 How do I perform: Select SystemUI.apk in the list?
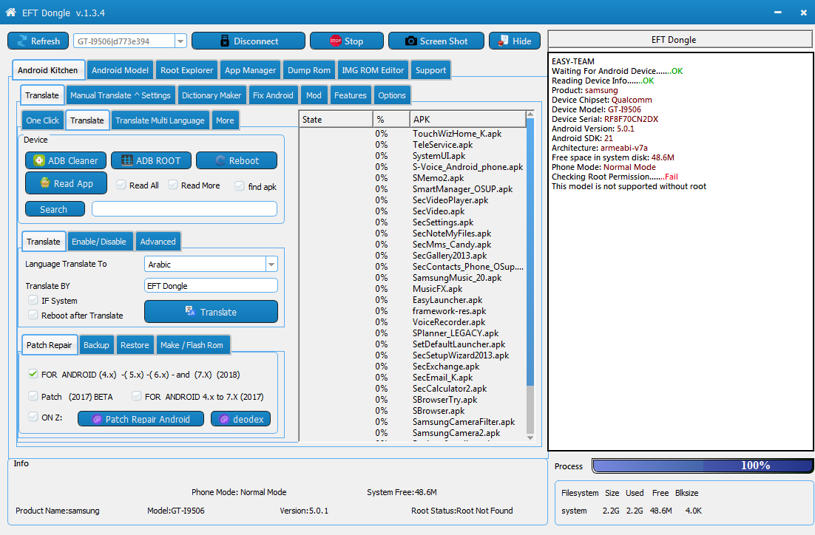(413, 156)
